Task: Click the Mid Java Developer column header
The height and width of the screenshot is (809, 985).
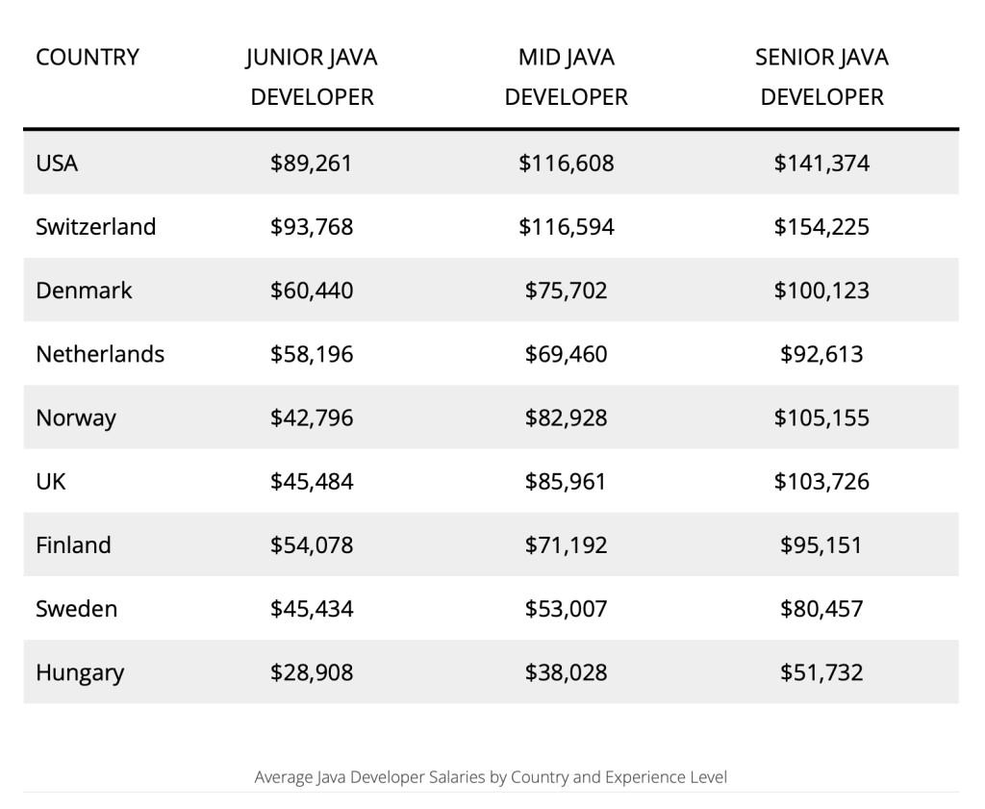Action: click(566, 77)
